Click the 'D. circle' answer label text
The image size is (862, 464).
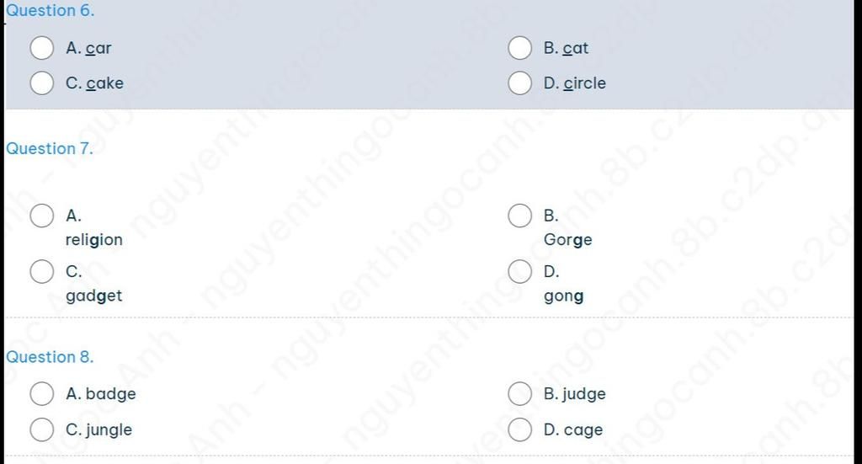coord(575,83)
